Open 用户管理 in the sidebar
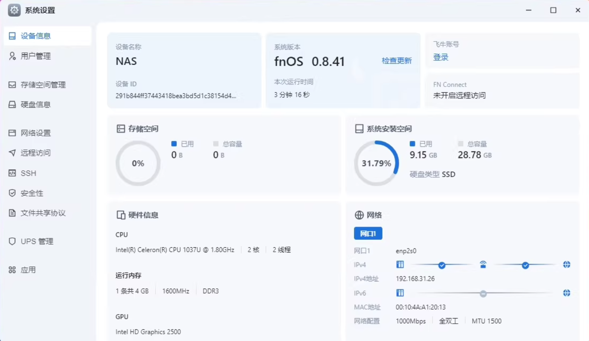 click(x=48, y=56)
